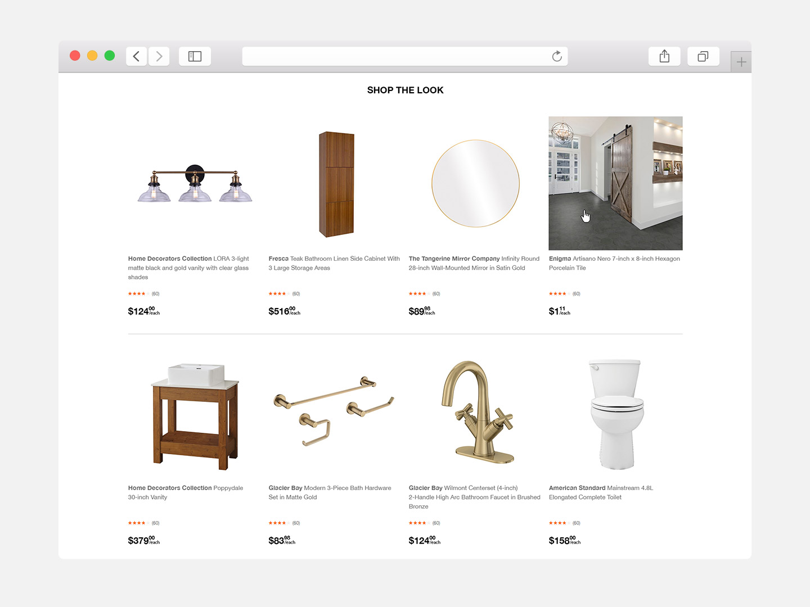The image size is (810, 607).
Task: Open Home Decorators Poppydale 30-inch Vanity link
Action: tap(186, 492)
